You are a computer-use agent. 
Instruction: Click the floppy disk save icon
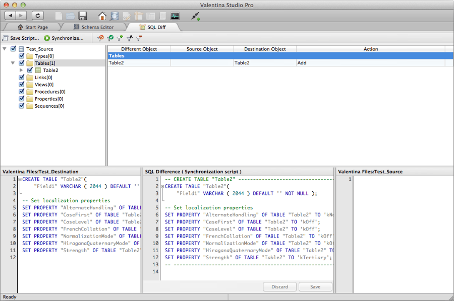[83, 16]
